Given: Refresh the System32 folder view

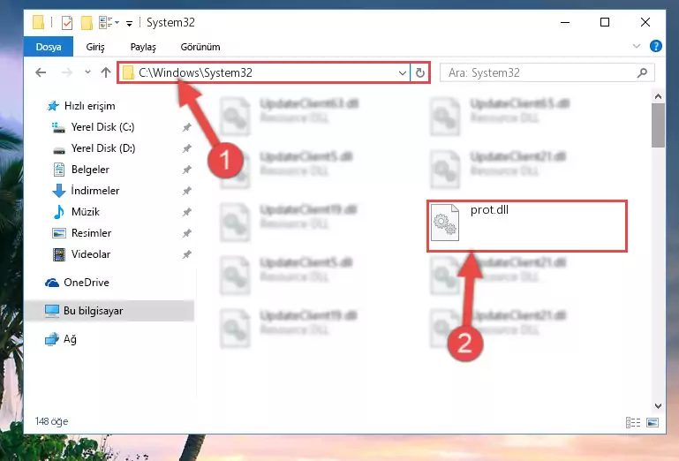Looking at the screenshot, I should [x=420, y=72].
